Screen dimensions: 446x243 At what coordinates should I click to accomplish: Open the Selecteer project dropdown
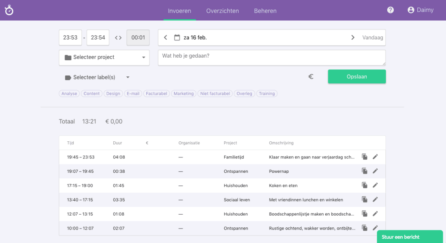[104, 57]
